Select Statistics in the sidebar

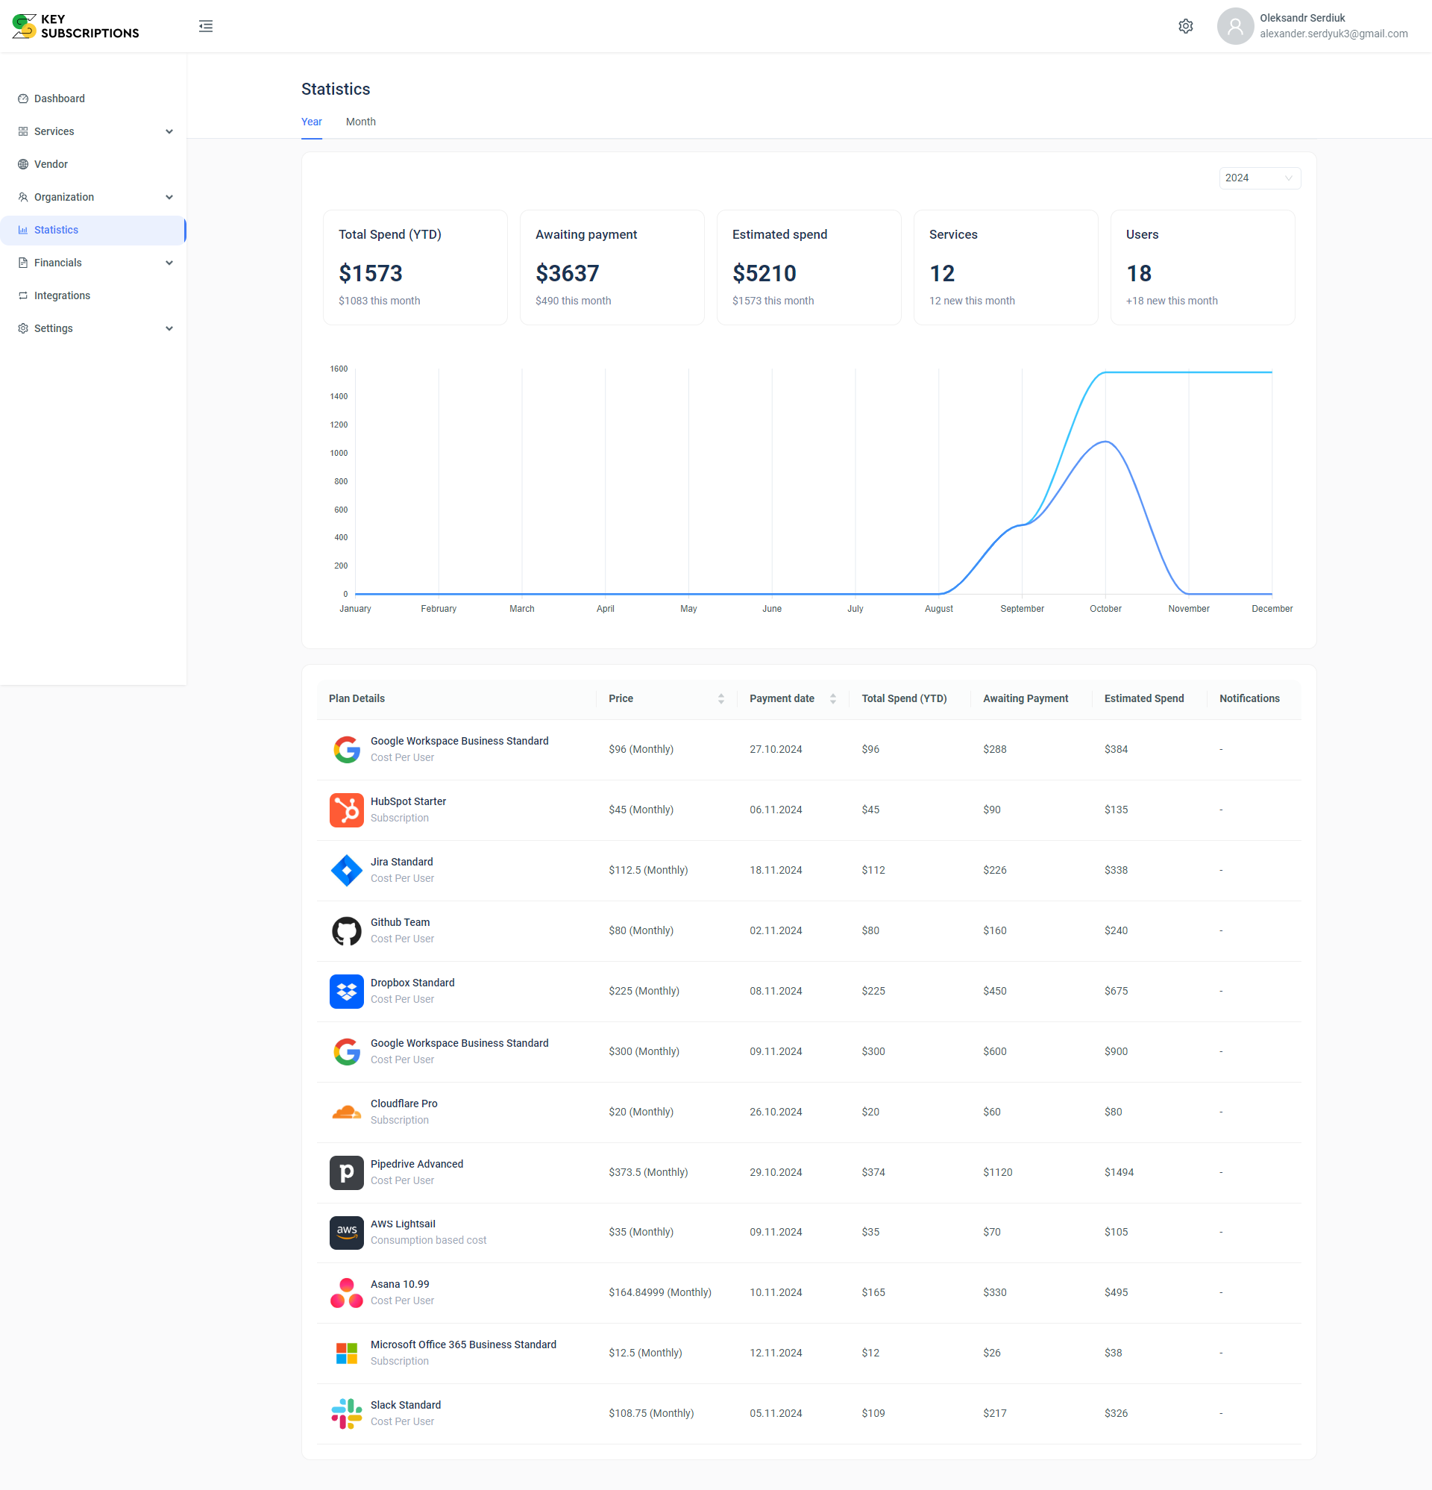tap(92, 231)
